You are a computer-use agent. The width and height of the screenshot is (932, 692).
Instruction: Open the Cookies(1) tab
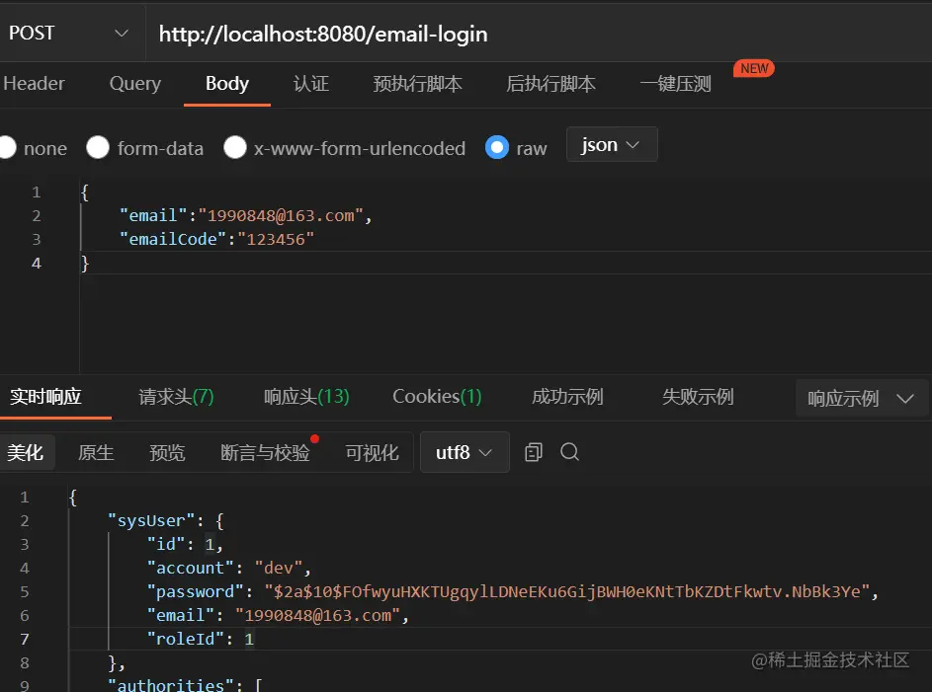coord(437,397)
